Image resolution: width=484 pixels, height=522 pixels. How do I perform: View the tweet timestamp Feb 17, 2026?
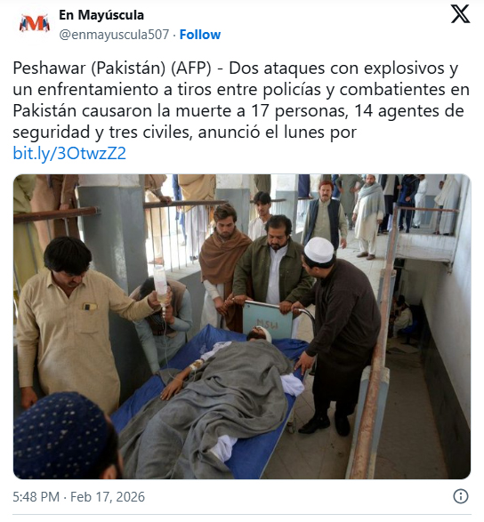tap(78, 497)
